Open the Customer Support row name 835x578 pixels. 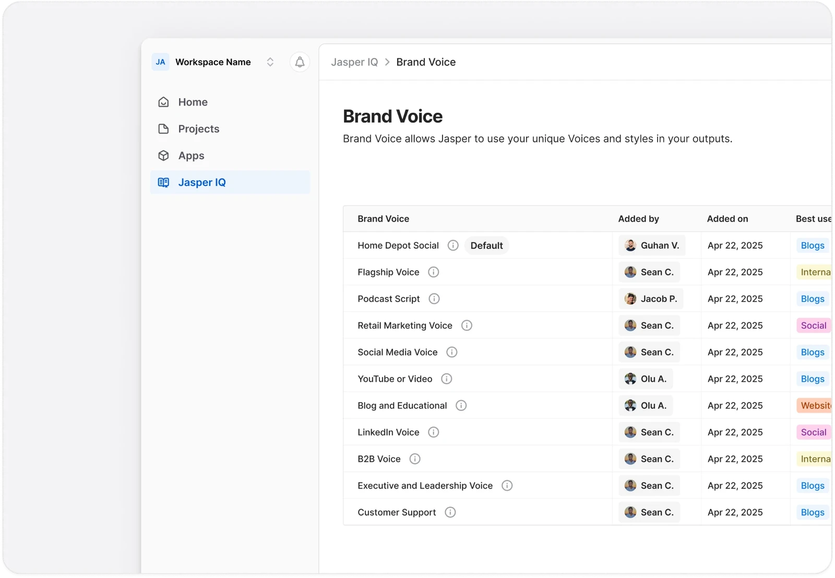(x=397, y=512)
